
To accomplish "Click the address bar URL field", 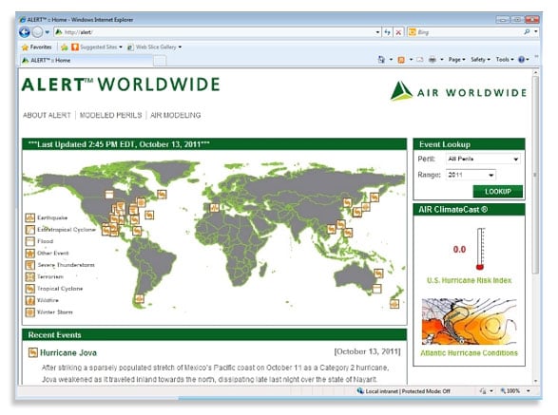I will click(x=217, y=32).
